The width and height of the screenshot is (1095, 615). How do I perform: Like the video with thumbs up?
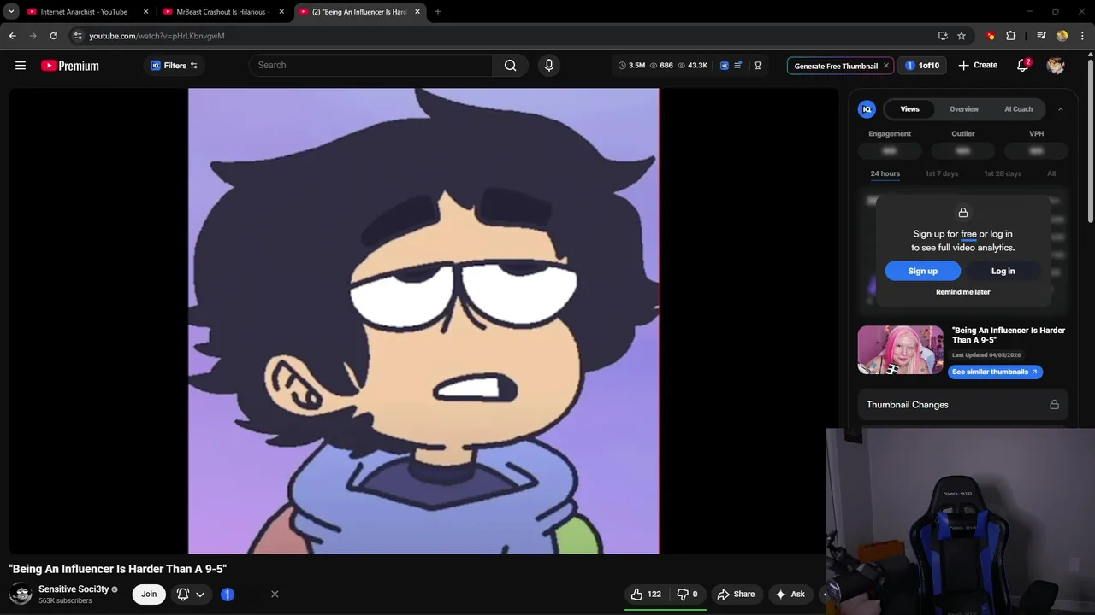[646, 594]
